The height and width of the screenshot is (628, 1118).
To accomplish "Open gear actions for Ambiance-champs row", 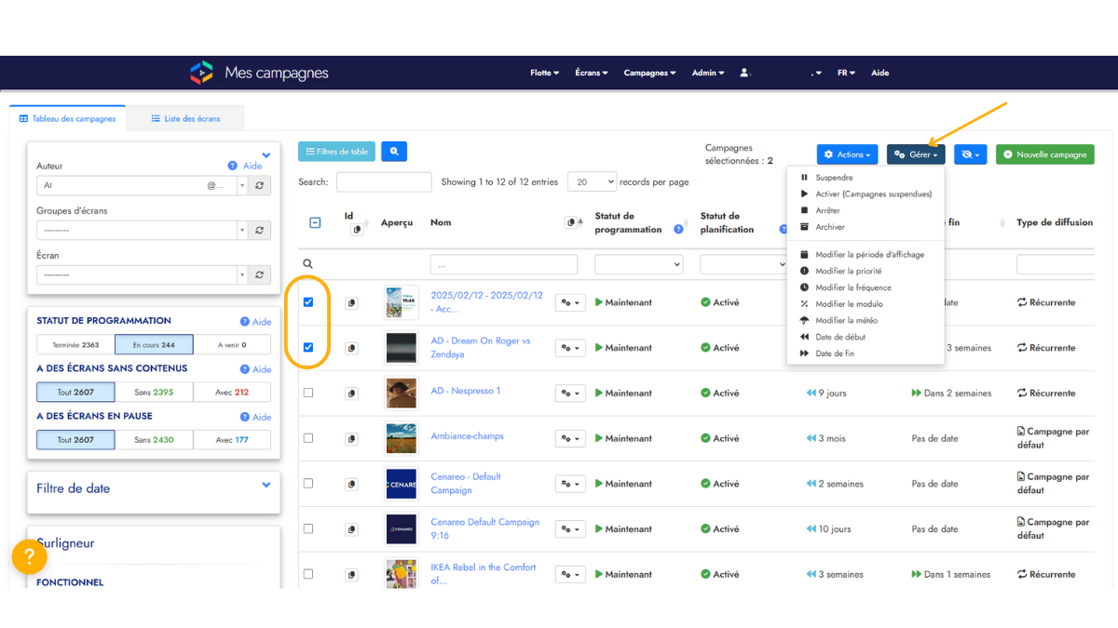I will [570, 438].
